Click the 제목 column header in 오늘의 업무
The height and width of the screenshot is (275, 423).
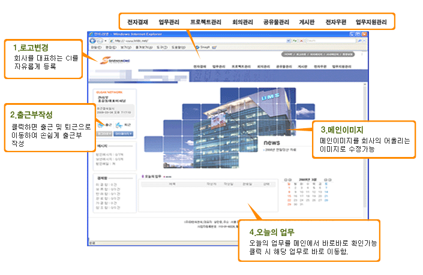click(172, 184)
